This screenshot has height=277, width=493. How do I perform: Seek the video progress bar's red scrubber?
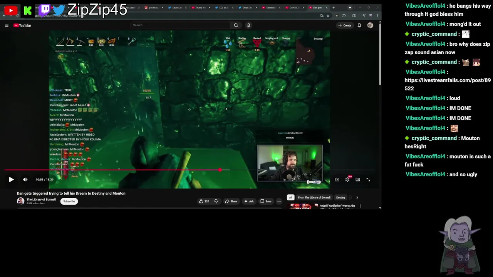220,170
